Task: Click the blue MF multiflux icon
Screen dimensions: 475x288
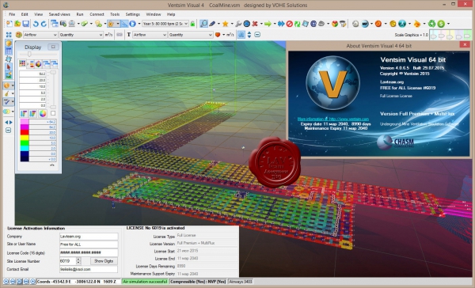Action: point(365,24)
